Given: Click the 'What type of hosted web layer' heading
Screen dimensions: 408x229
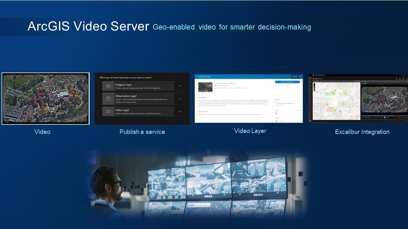Looking at the screenshot, I should coord(126,78).
